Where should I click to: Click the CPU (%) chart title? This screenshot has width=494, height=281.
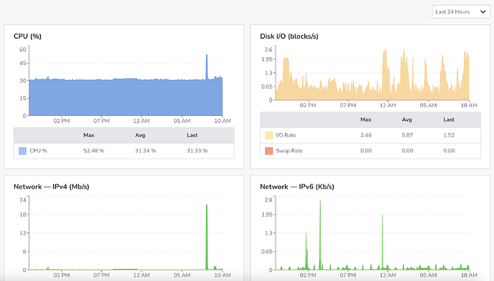tap(27, 36)
